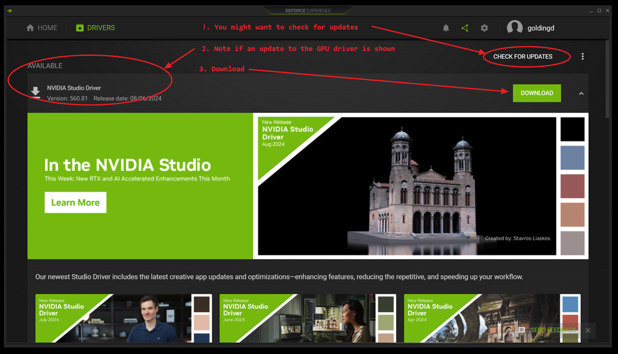Click the green Download button
The height and width of the screenshot is (354, 618).
click(537, 93)
